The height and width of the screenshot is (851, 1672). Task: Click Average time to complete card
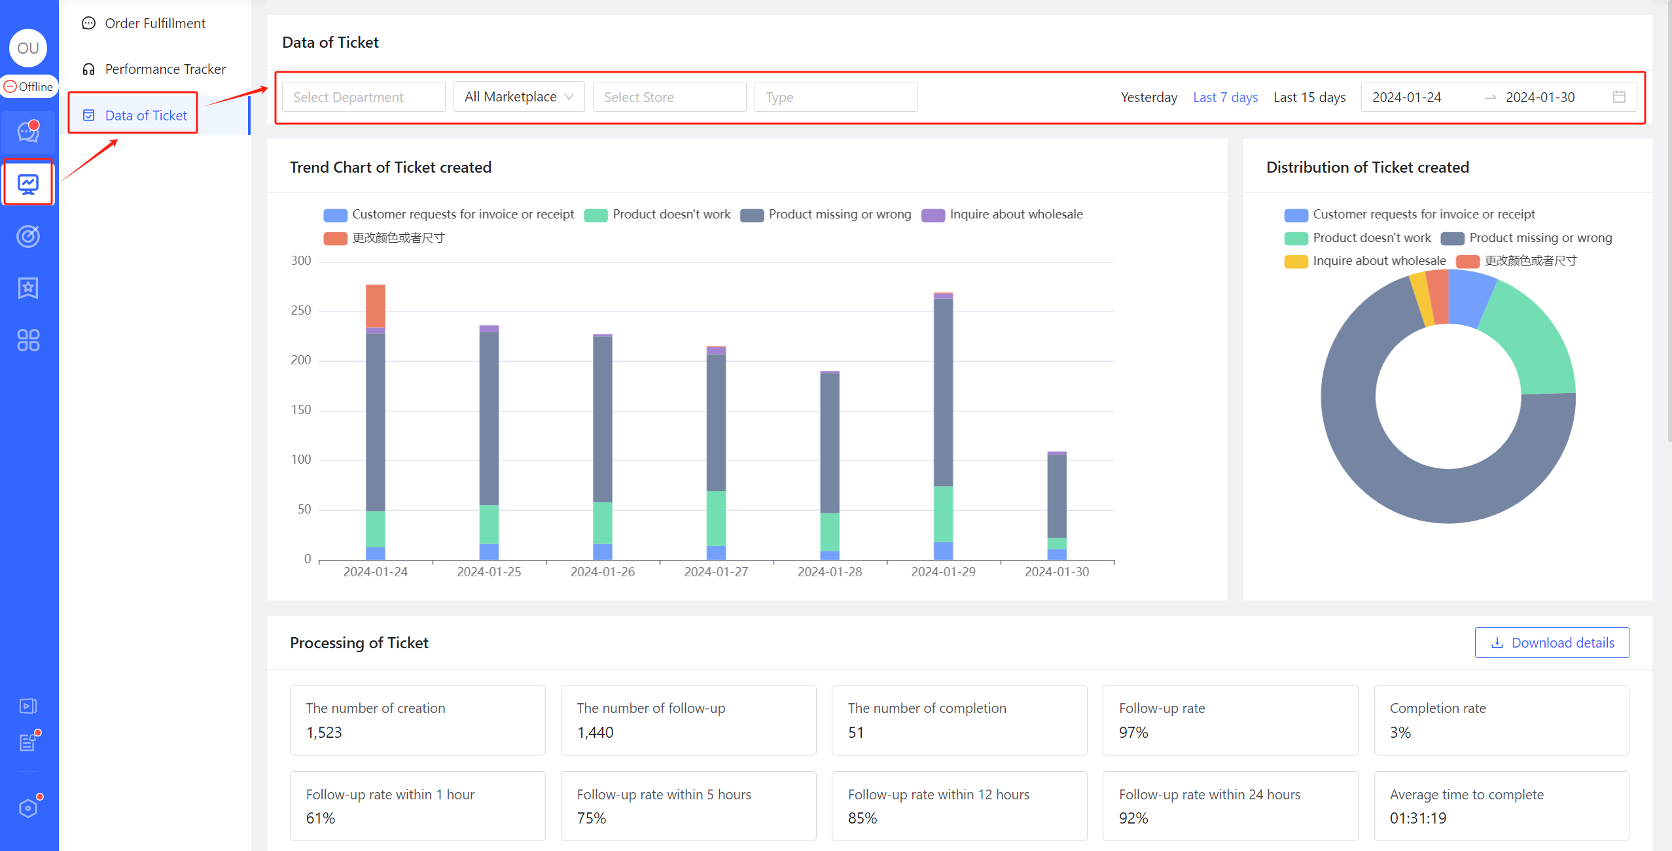(1501, 806)
